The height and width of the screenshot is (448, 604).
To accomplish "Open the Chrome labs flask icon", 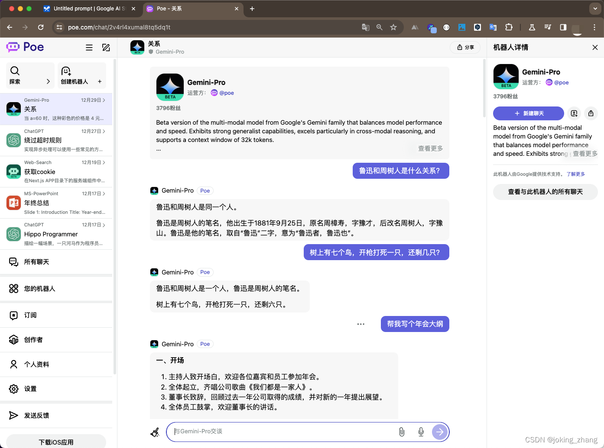I will tap(532, 27).
